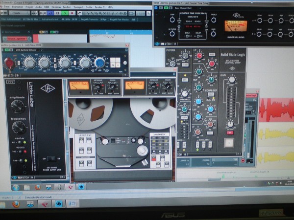The height and width of the screenshot is (220, 294).
Task: Flip the Little Labs OFF/ON power switch
Action: (x=51, y=158)
